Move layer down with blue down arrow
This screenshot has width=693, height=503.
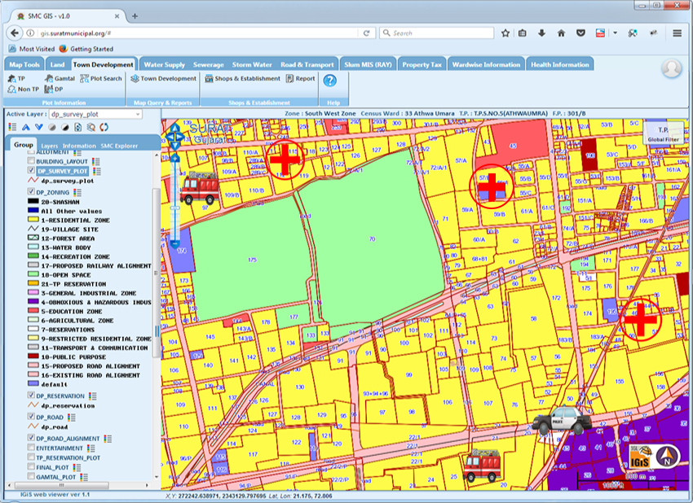(x=39, y=127)
